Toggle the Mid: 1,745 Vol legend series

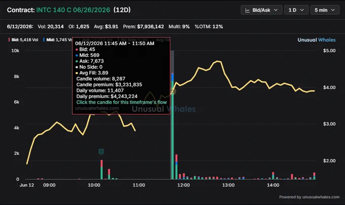58,40
